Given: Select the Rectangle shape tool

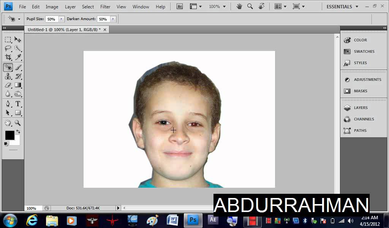Looking at the screenshot, I should pos(17,112).
